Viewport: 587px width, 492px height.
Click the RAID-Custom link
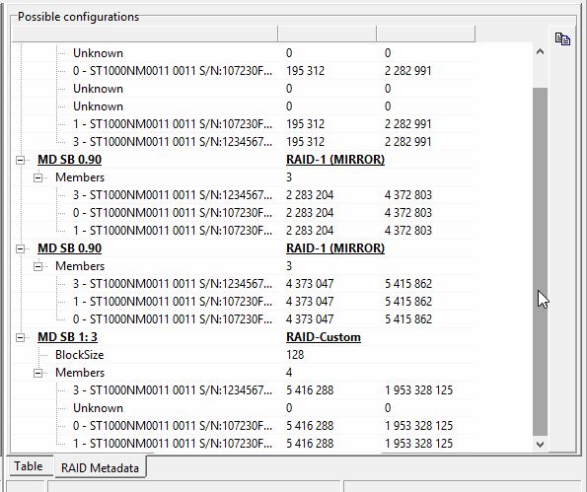(324, 337)
